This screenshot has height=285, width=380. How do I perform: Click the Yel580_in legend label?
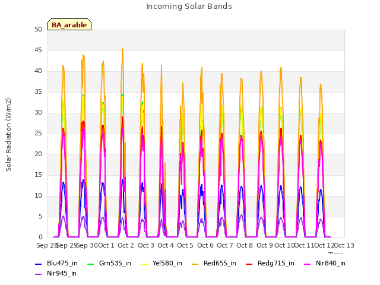(167, 263)
